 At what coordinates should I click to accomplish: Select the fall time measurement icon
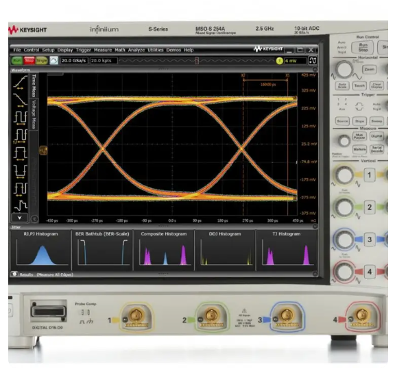(x=21, y=100)
